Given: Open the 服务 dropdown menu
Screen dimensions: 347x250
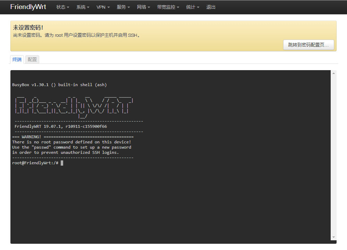Looking at the screenshot, I should 123,7.
